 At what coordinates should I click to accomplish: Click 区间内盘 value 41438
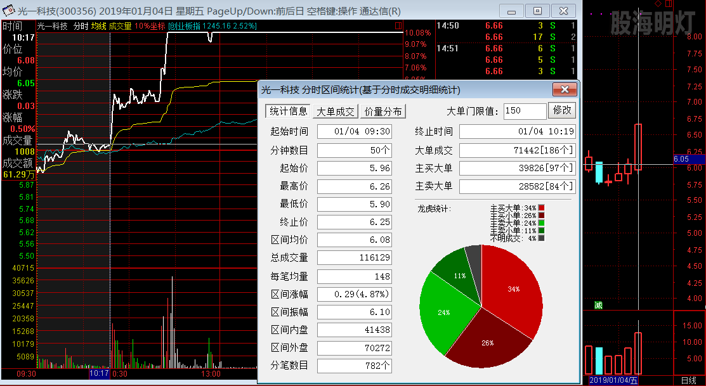(355, 330)
